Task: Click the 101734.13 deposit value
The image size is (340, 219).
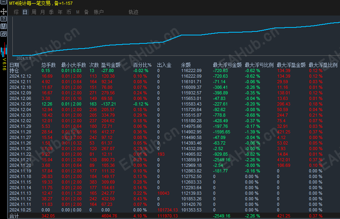Action: click(x=168, y=210)
